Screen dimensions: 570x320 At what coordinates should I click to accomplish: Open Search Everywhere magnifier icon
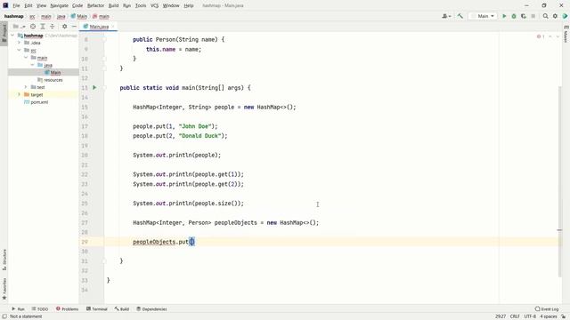click(545, 16)
